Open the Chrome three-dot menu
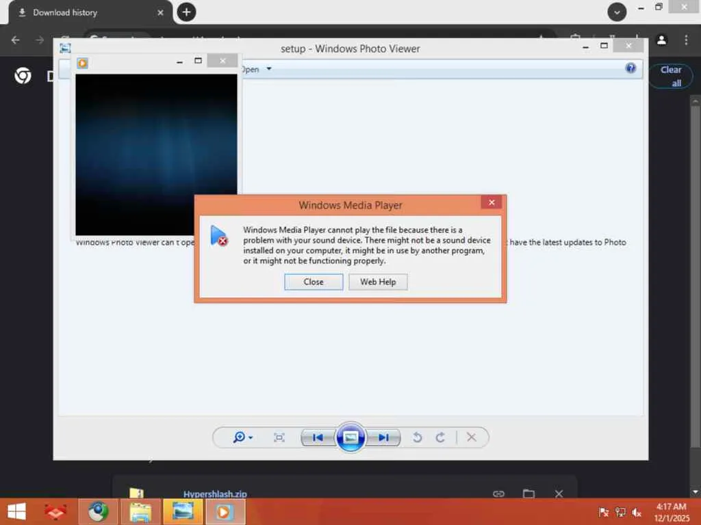 pyautogui.click(x=686, y=40)
